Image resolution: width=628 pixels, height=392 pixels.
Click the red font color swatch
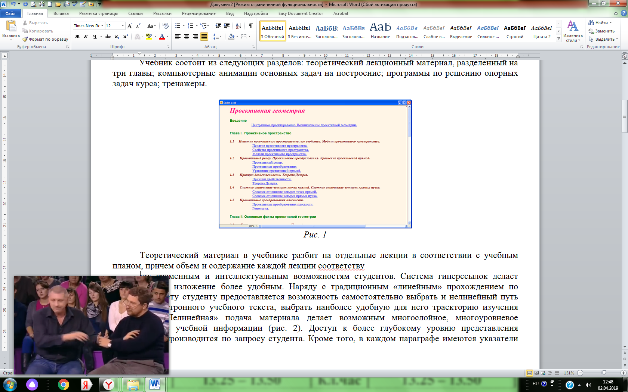pos(162,37)
